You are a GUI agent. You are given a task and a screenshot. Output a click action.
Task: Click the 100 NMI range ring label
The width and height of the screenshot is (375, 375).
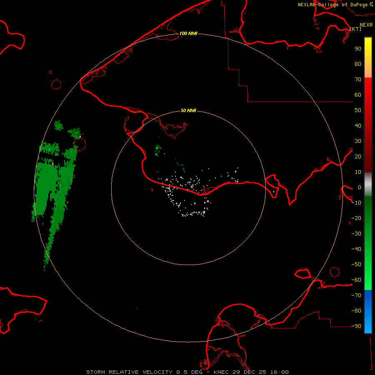[x=188, y=33]
